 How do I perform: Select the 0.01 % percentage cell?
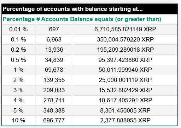click(x=18, y=29)
